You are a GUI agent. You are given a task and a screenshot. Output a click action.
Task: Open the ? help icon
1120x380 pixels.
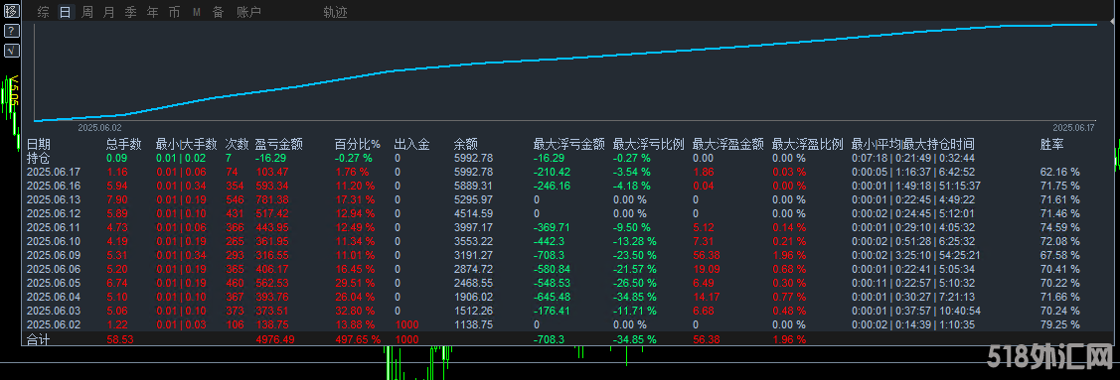[x=12, y=31]
